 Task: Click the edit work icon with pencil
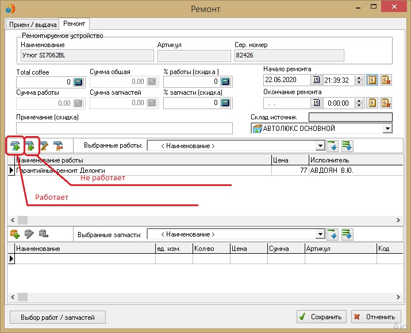[44, 146]
